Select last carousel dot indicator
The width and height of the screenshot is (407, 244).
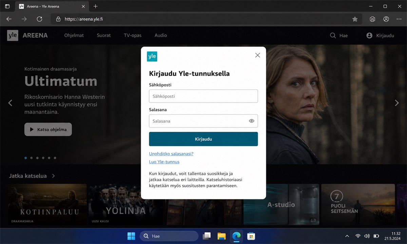(x=55, y=158)
